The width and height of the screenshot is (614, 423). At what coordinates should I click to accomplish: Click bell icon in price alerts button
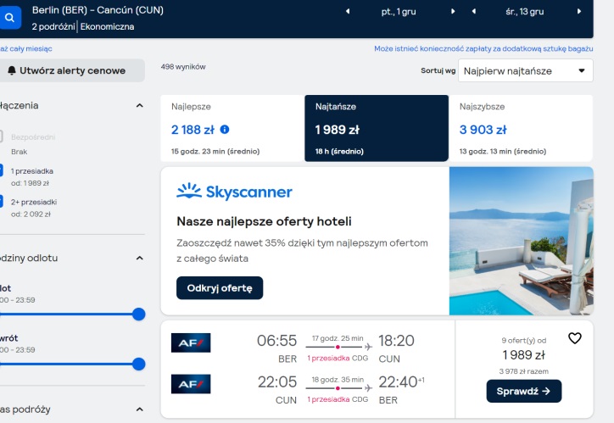12,70
